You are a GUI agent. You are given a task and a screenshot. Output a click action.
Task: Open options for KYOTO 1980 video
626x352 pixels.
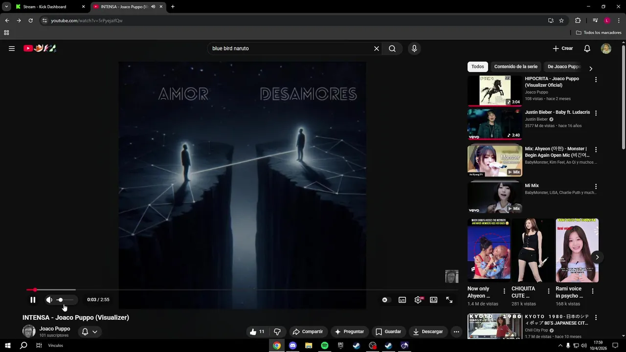(x=596, y=317)
